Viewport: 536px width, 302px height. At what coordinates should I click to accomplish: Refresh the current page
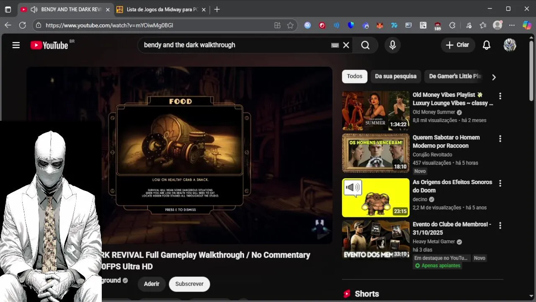(x=23, y=25)
